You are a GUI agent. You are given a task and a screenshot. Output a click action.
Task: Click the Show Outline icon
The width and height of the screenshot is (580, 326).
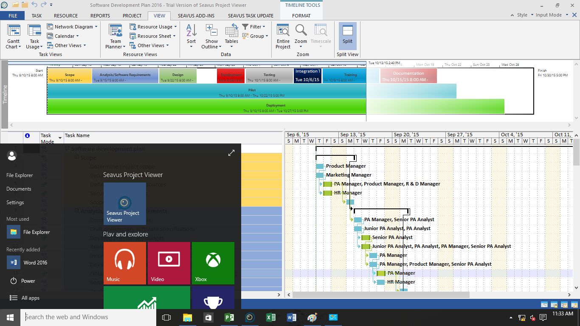[x=211, y=36]
